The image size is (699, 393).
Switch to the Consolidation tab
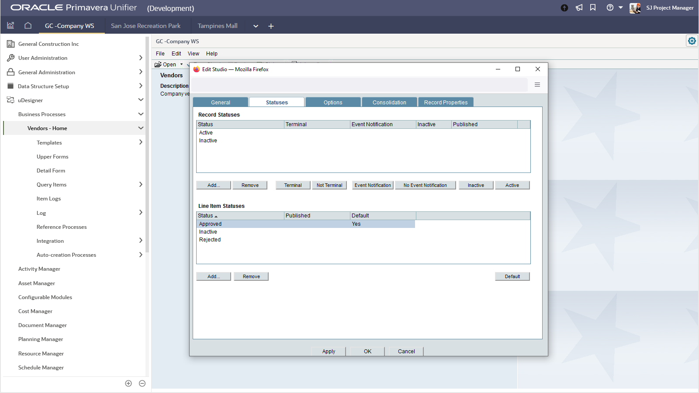point(389,102)
